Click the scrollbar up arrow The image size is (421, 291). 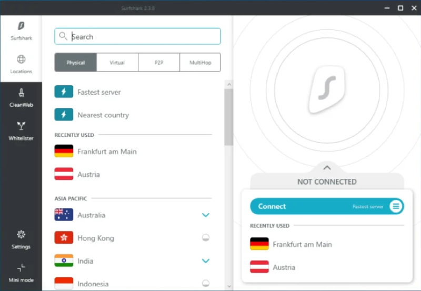click(x=229, y=85)
